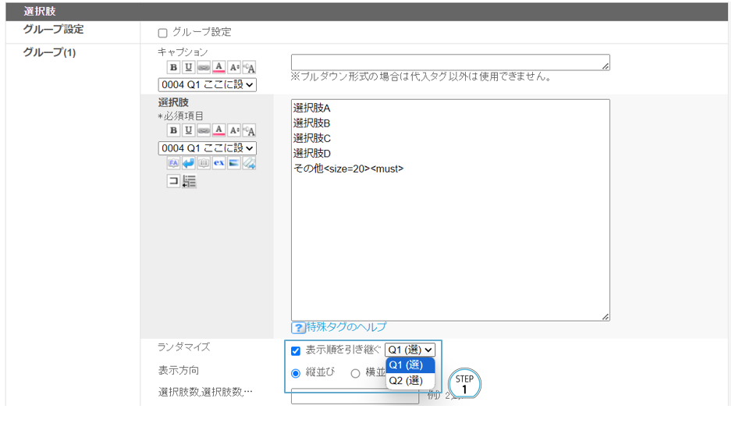Viewport: 739px width, 434px height.
Task: Click the blue 'ex' tag icon
Action: 219,163
